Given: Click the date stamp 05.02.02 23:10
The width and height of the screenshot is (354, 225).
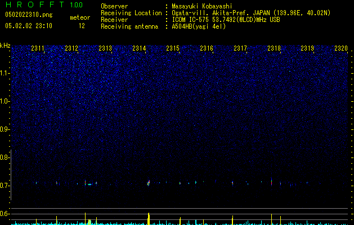Looking at the screenshot, I should (x=29, y=26).
